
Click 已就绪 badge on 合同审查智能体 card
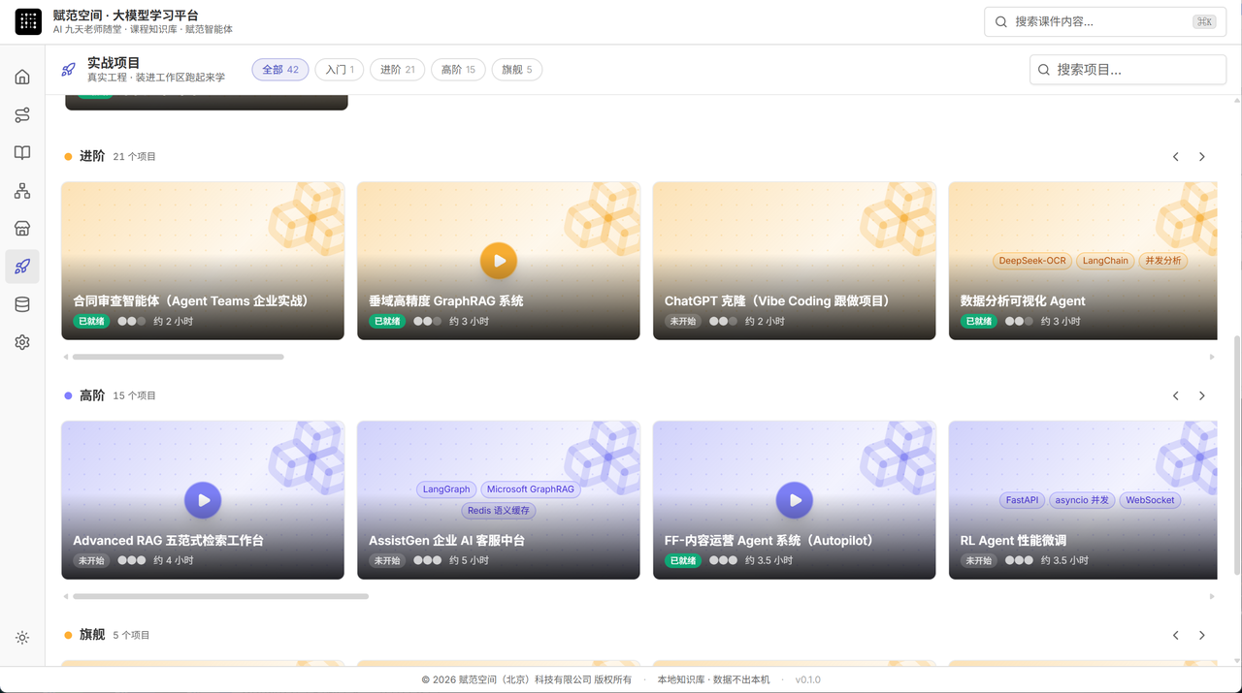[91, 321]
